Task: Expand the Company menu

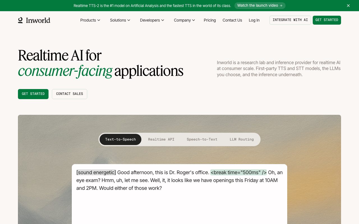Action: tap(185, 20)
